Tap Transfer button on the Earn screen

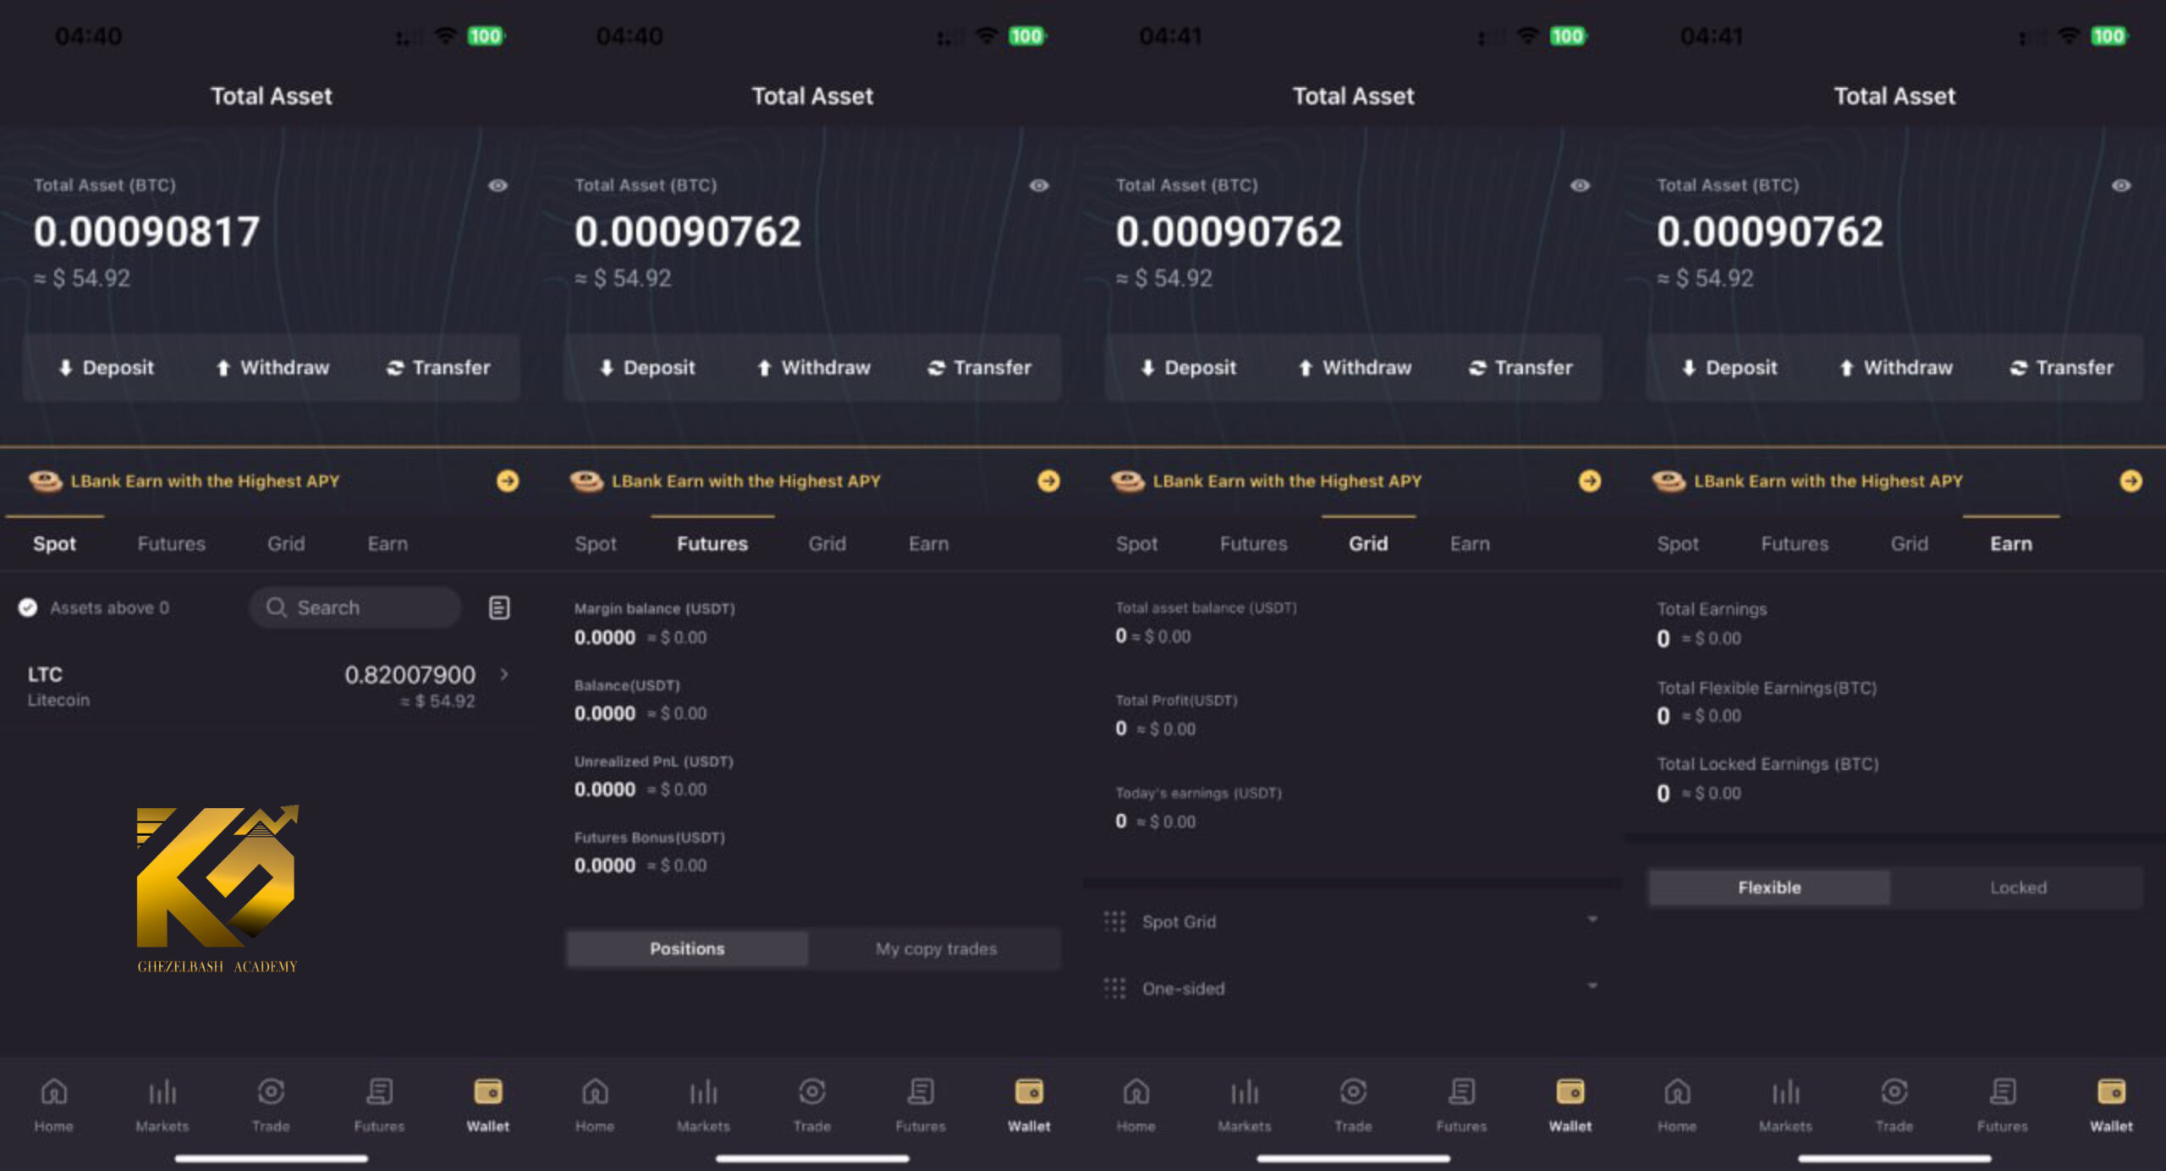2062,367
